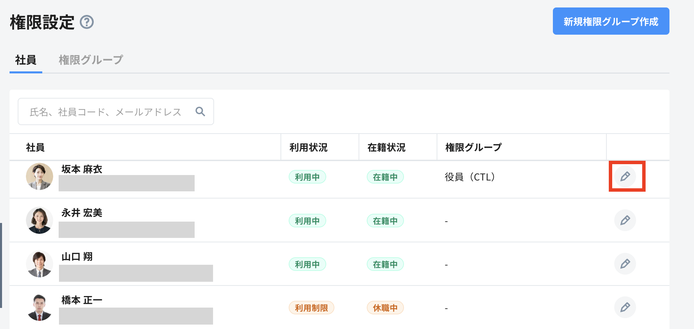Switch to the 社員 tab
The height and width of the screenshot is (329, 694).
tap(26, 60)
